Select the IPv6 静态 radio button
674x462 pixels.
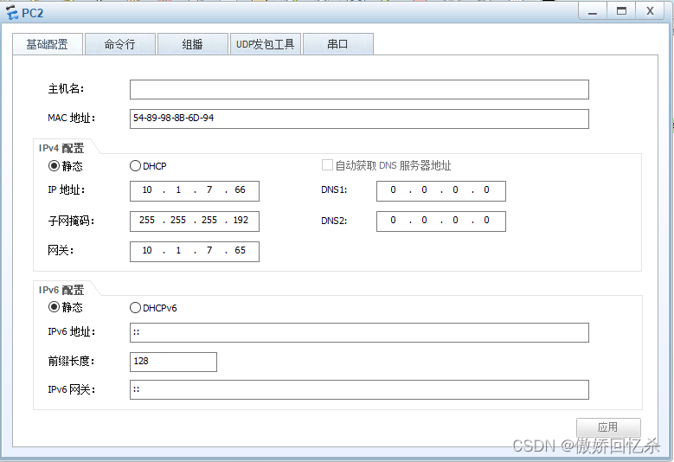click(x=54, y=307)
